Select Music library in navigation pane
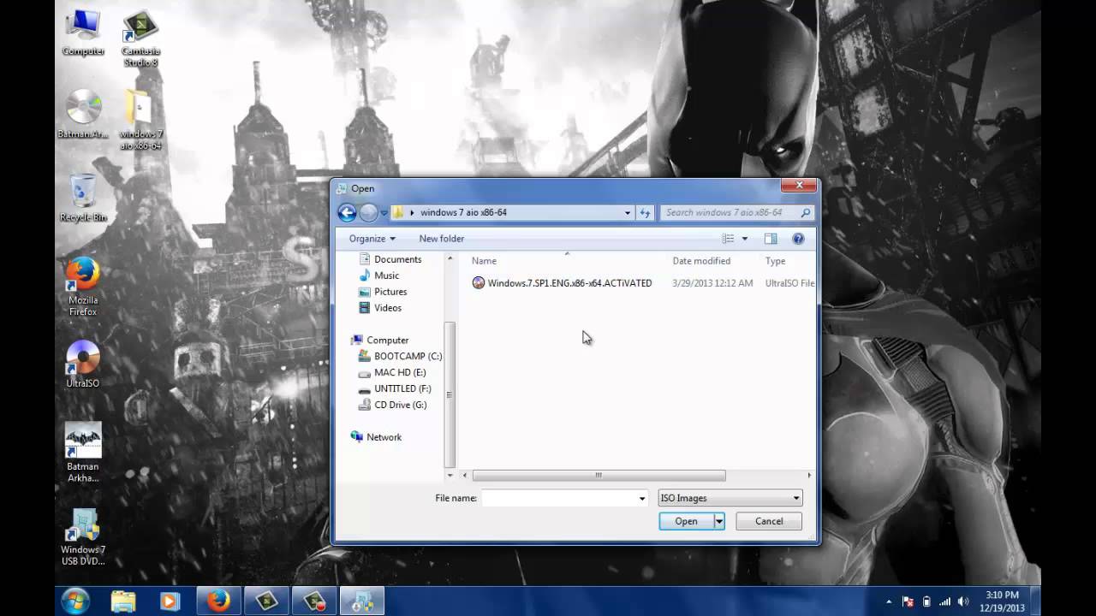The image size is (1096, 616). tap(379, 275)
